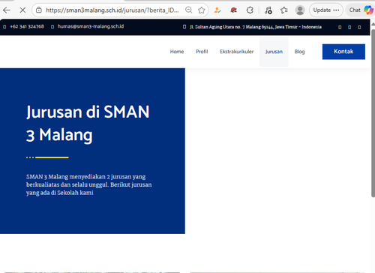Viewport: 375px width, 273px height.
Task: Click the phone icon before +62 341
Action: (4, 27)
